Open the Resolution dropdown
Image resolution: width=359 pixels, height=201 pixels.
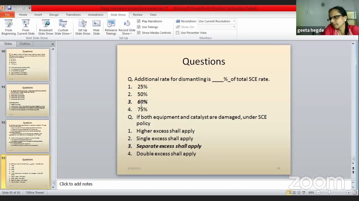(x=234, y=21)
